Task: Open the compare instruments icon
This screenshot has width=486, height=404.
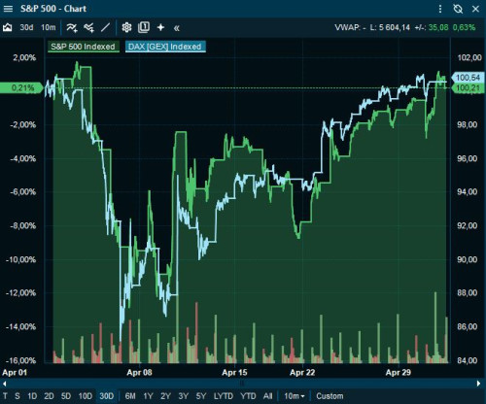Action: [x=88, y=28]
